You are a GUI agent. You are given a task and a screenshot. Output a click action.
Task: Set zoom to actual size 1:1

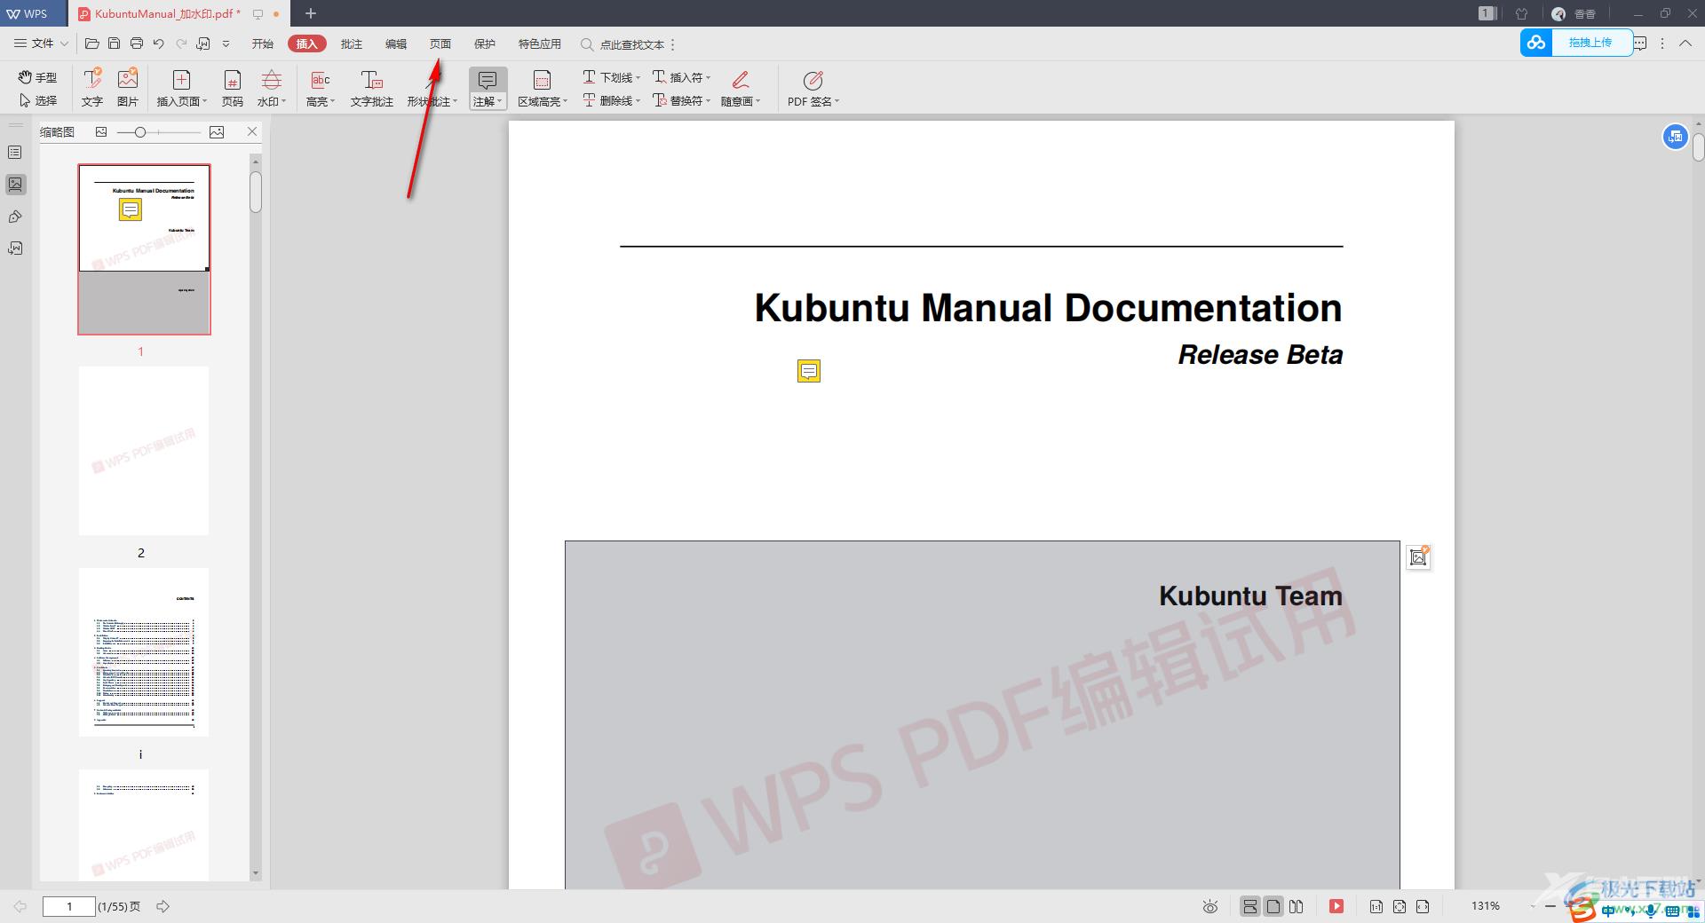click(1376, 906)
